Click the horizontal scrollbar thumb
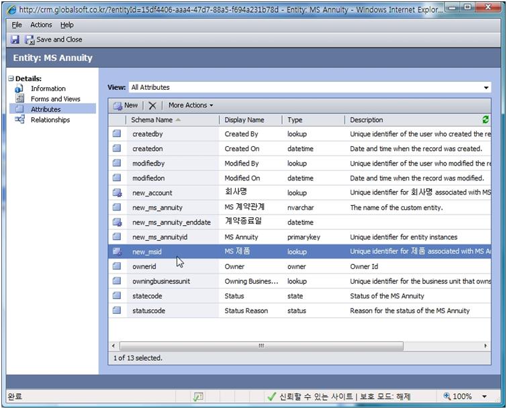 (x=261, y=346)
